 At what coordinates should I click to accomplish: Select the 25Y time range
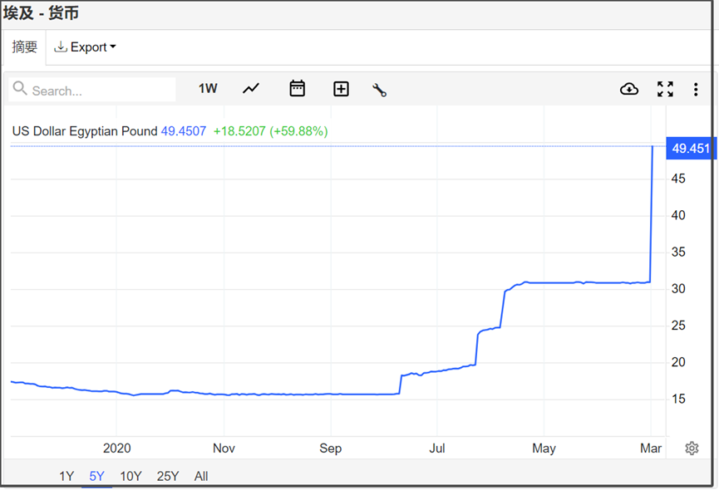[x=168, y=476]
